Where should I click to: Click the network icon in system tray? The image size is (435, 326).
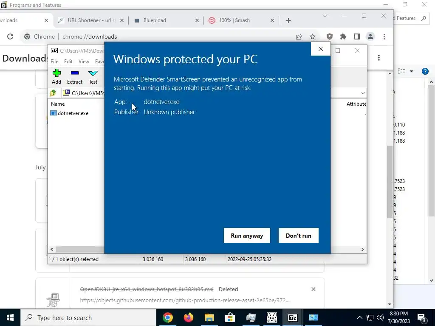tap(370, 318)
